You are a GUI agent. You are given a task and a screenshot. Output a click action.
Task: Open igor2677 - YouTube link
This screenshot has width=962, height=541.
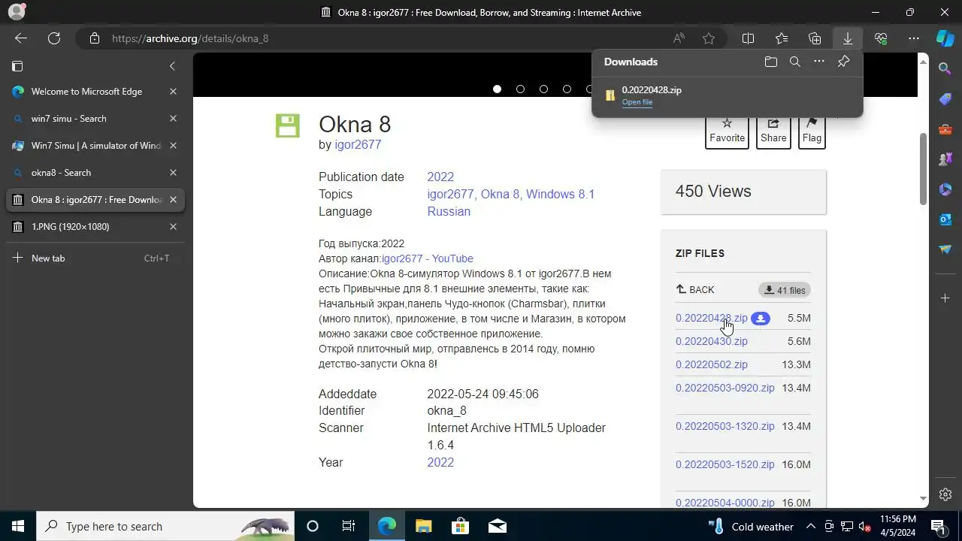click(428, 258)
